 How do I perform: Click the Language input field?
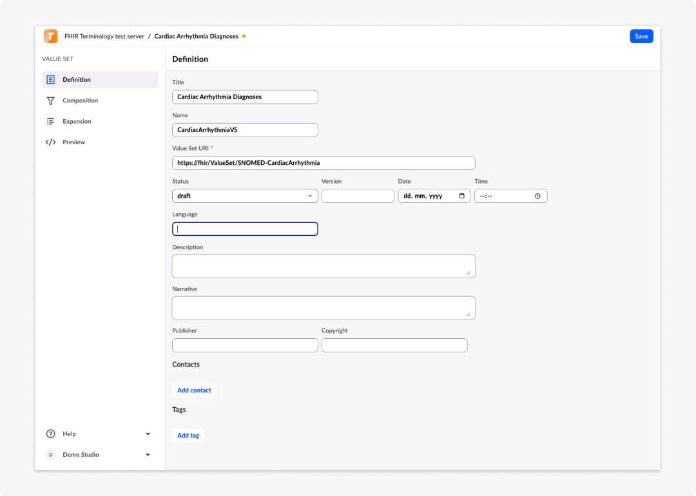[245, 229]
